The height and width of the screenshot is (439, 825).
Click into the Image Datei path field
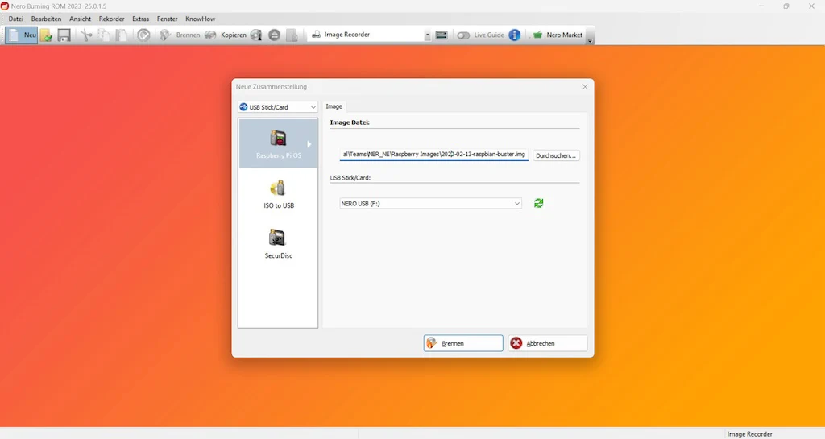coord(433,155)
